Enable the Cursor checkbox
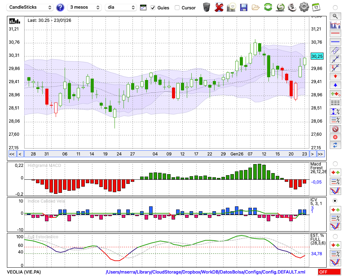Image resolution: width=346 pixels, height=277 pixels. coord(177,8)
